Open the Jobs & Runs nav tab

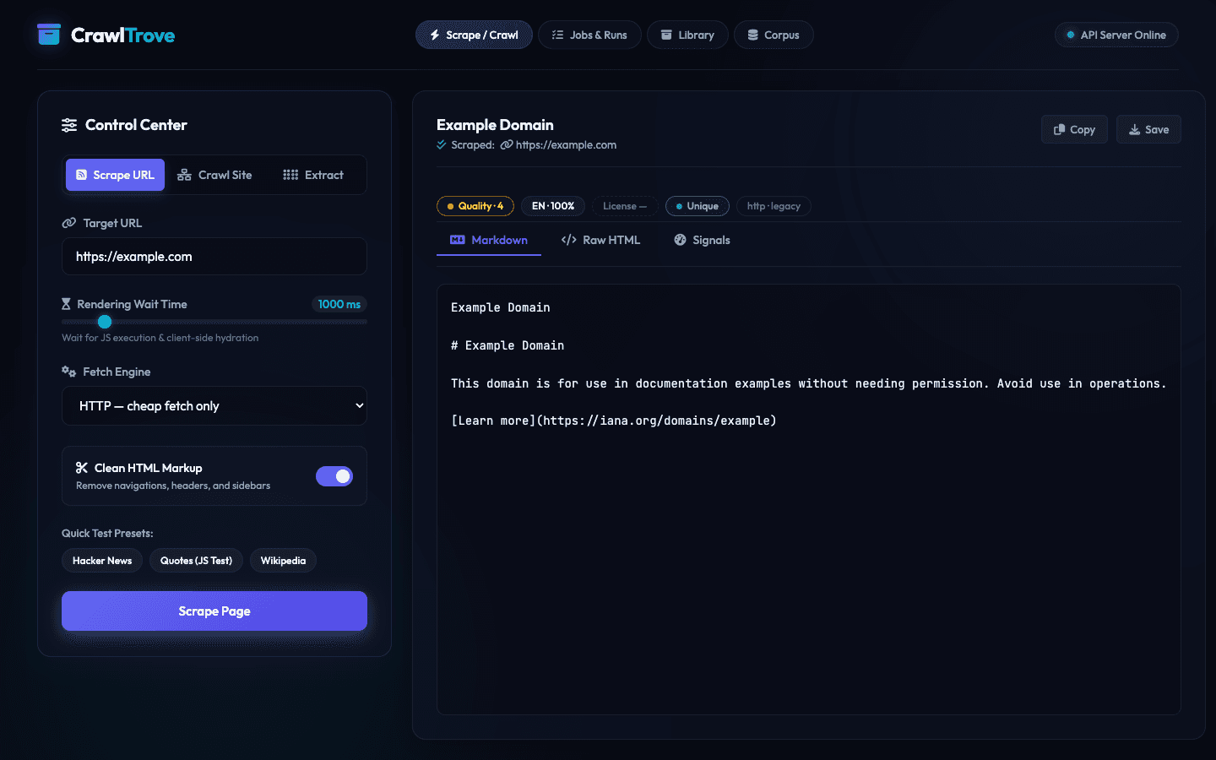coord(589,35)
